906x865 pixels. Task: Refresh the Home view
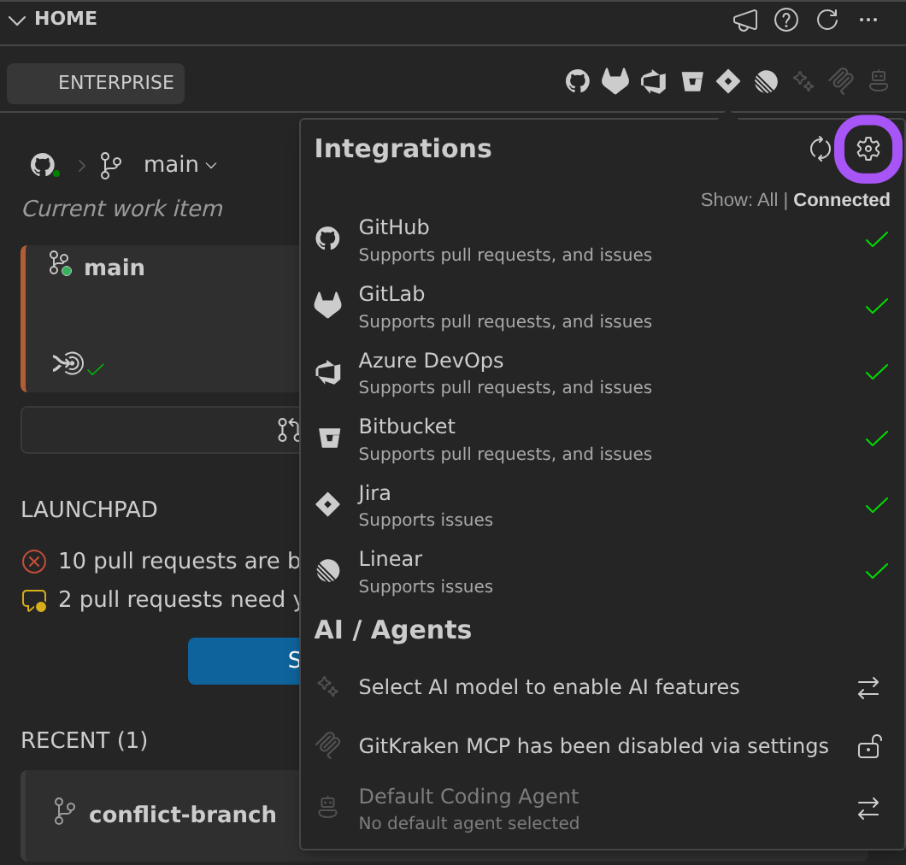(827, 21)
